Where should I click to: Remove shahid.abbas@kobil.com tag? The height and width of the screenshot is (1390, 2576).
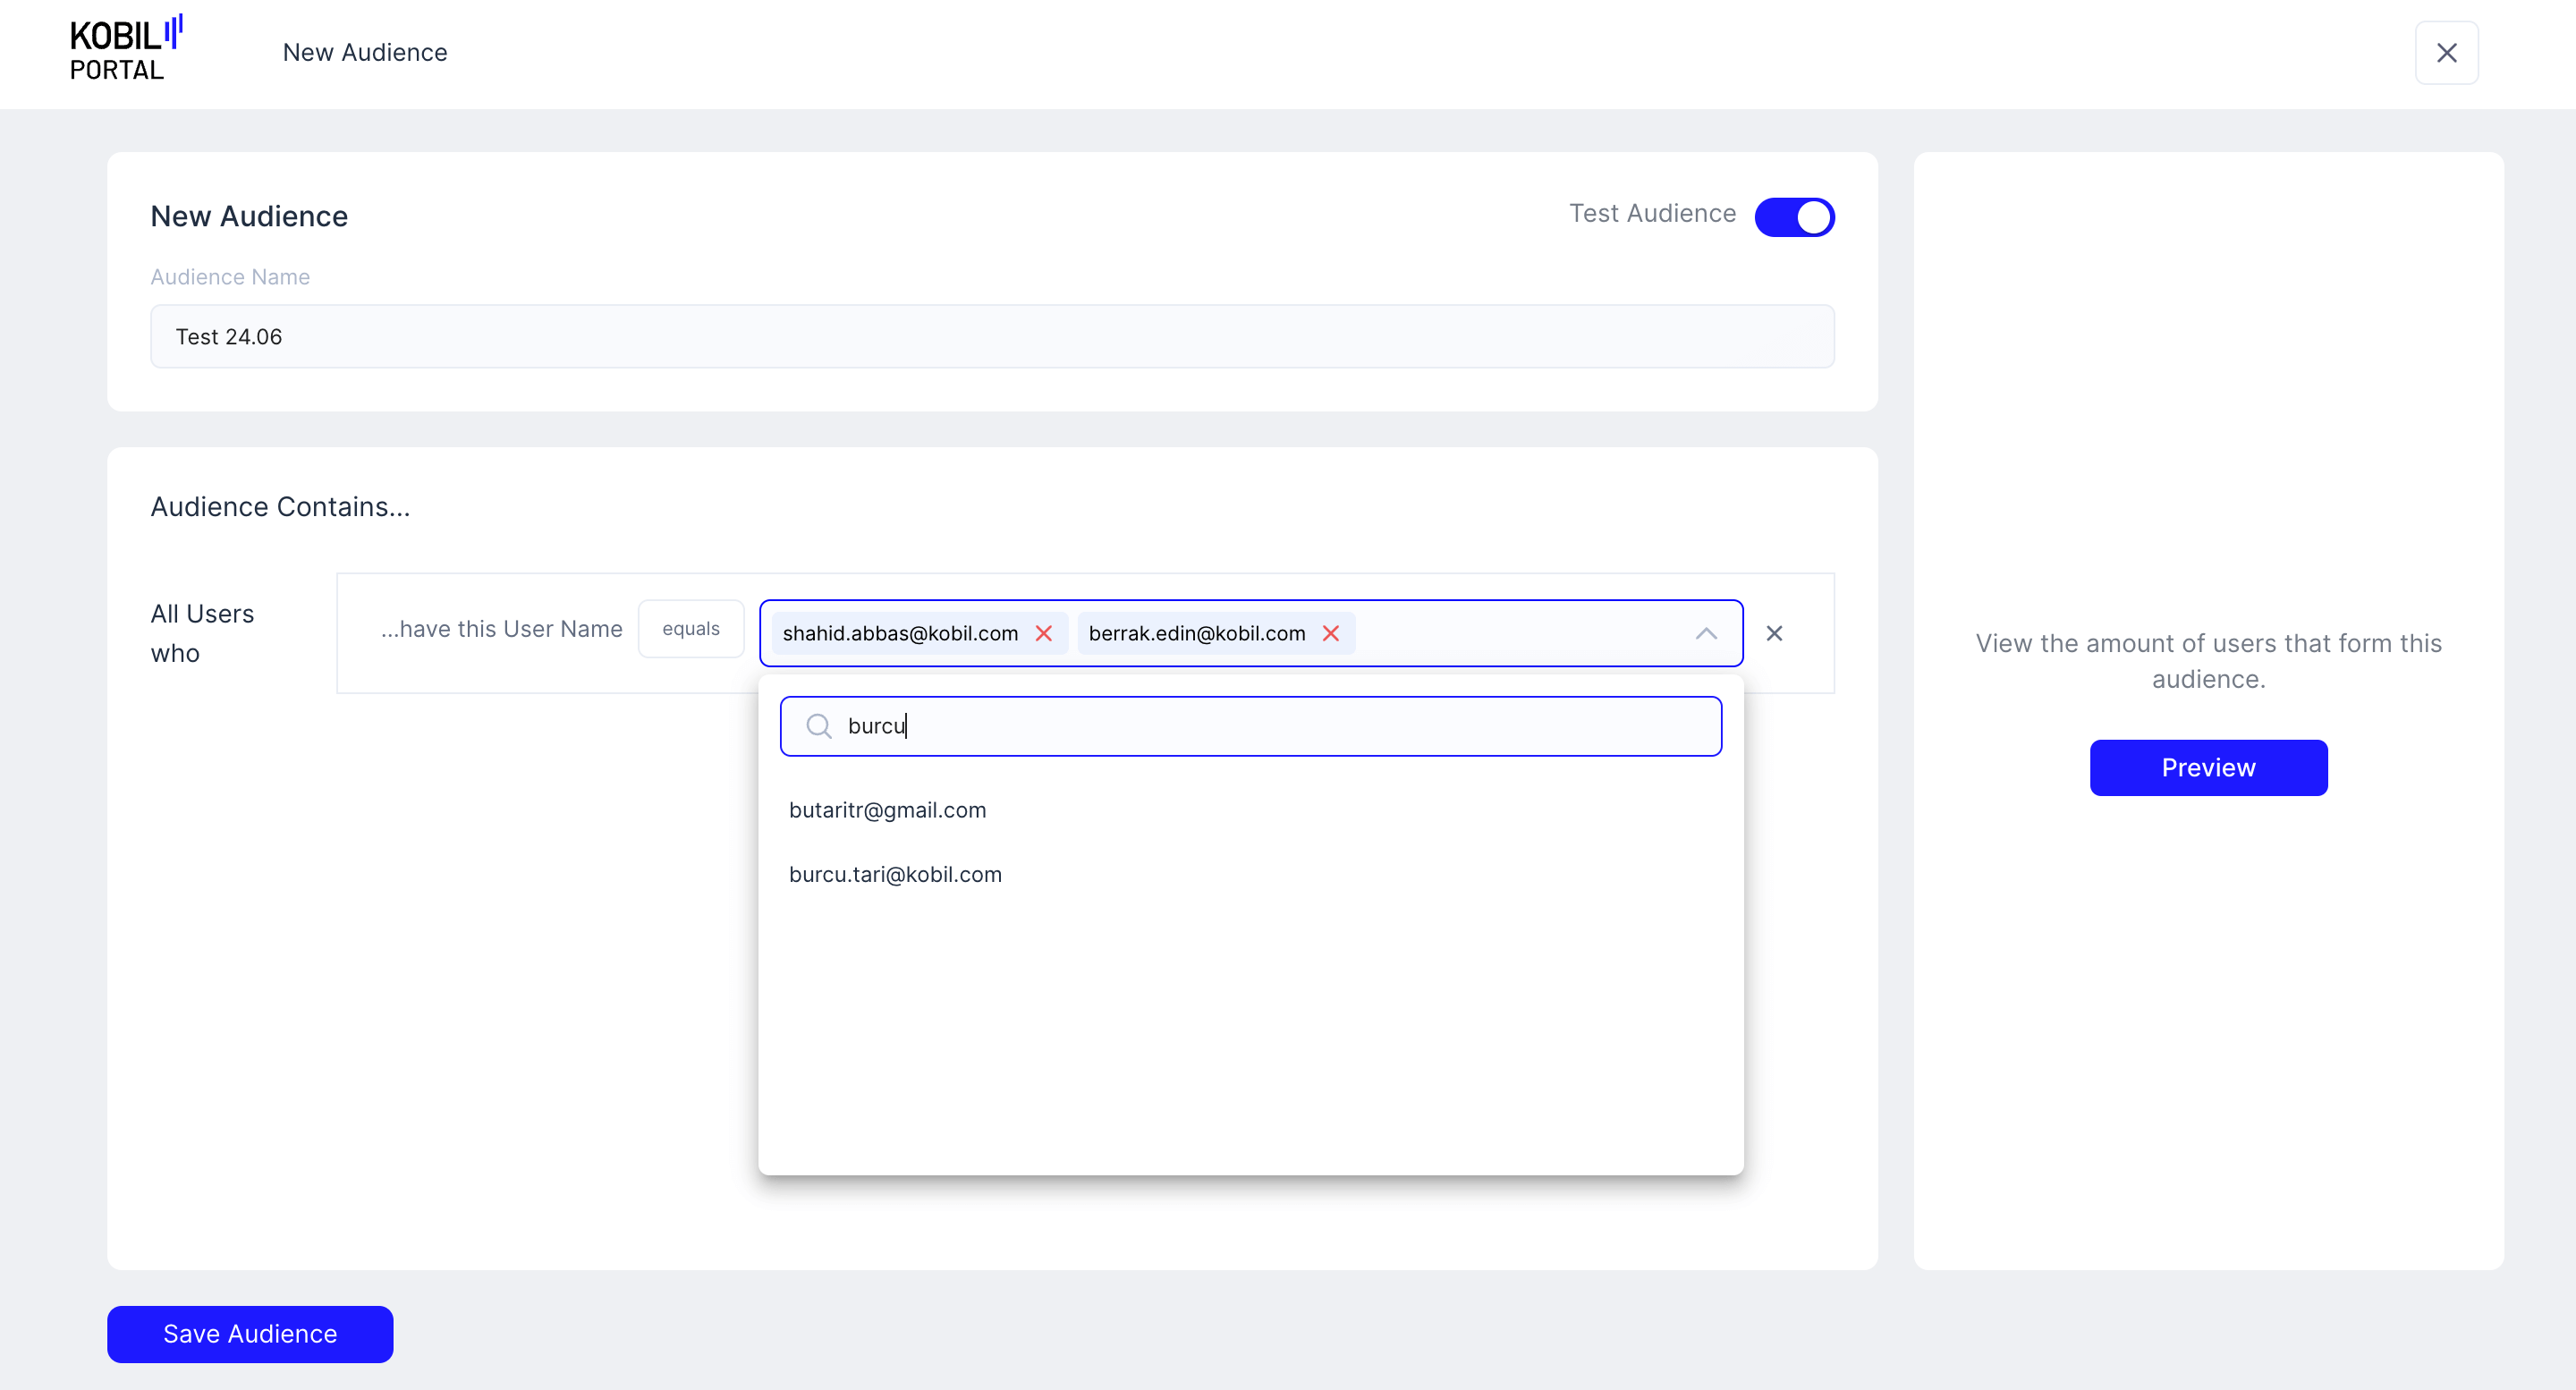tap(1043, 633)
